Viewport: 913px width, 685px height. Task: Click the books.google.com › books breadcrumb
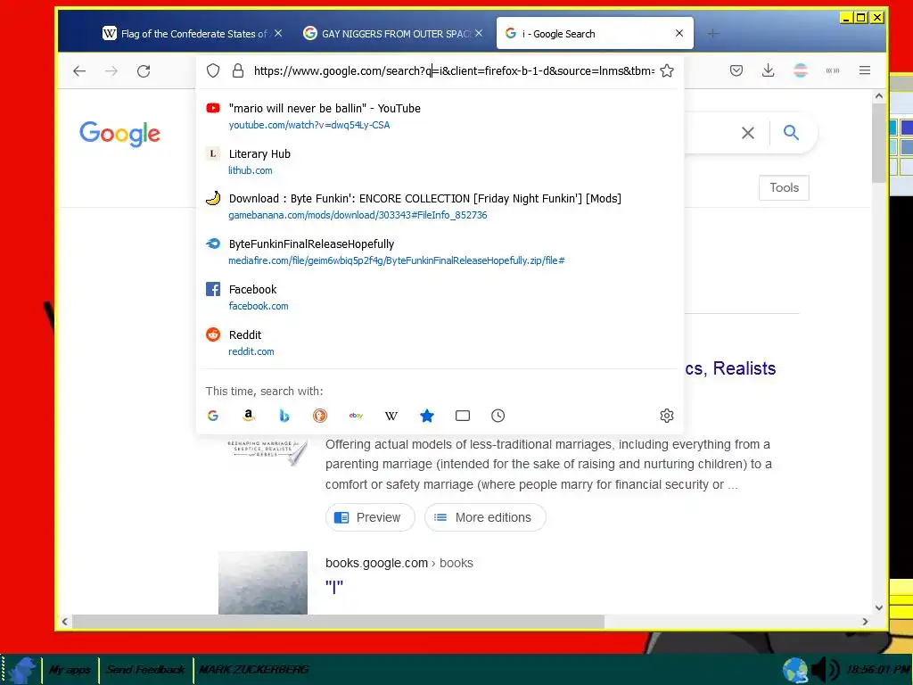pos(399,564)
